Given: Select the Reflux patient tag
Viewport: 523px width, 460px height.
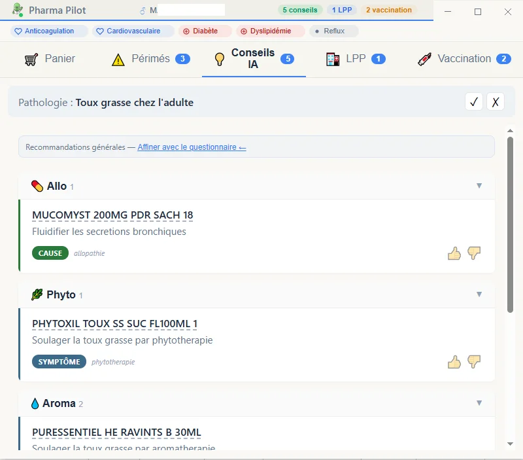Looking at the screenshot, I should [x=334, y=31].
